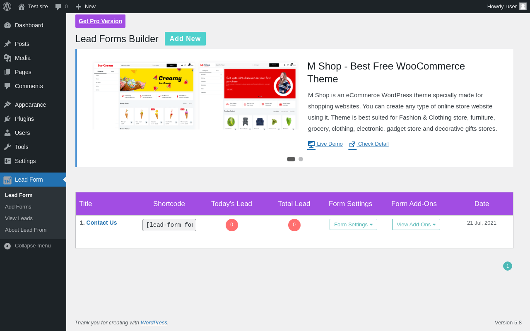
Task: Click the Check Detail external link icon
Action: pos(352,144)
